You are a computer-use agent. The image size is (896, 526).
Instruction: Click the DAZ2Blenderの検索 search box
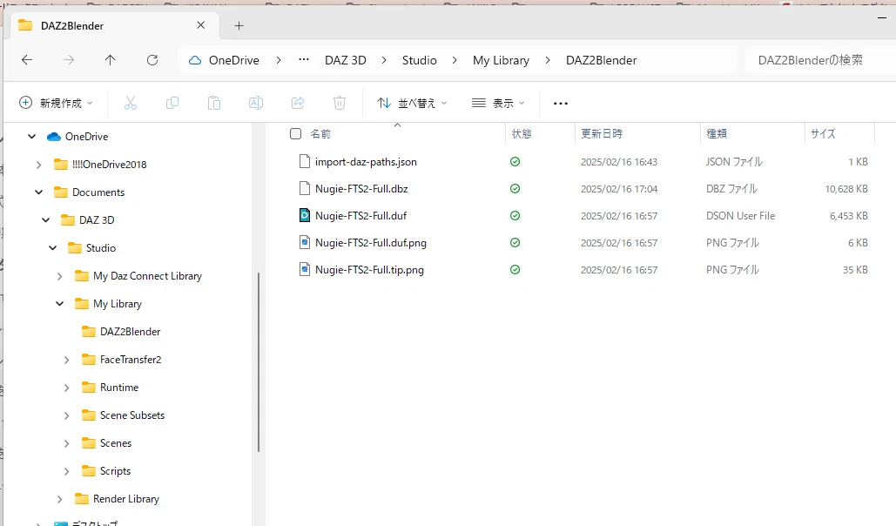[820, 60]
